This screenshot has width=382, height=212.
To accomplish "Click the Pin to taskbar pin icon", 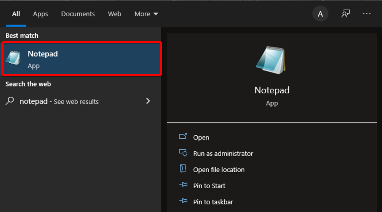I will (x=183, y=201).
